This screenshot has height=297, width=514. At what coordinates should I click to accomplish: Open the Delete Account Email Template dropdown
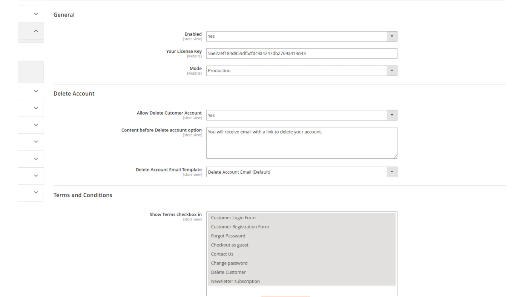tap(301, 171)
